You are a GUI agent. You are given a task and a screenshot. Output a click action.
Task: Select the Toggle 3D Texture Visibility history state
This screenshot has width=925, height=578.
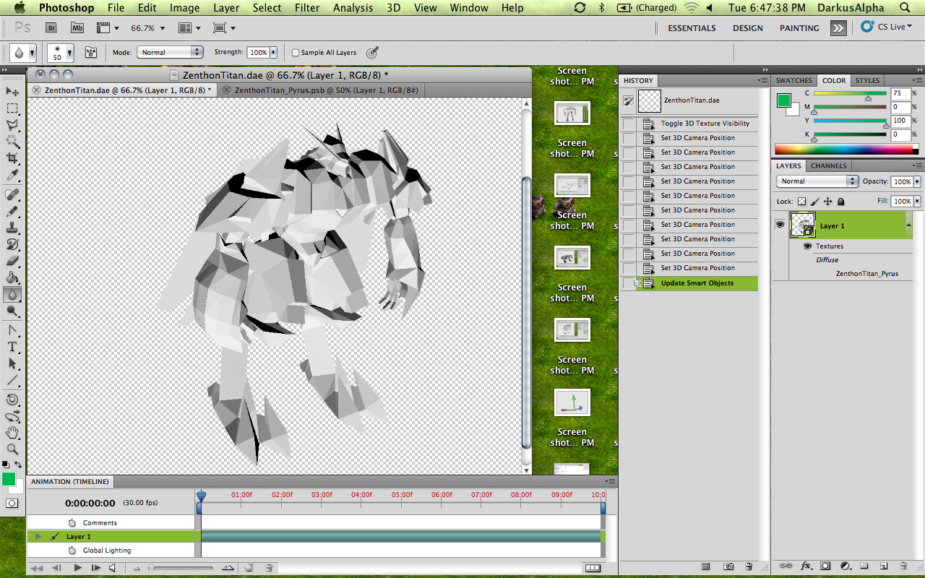[x=705, y=124]
